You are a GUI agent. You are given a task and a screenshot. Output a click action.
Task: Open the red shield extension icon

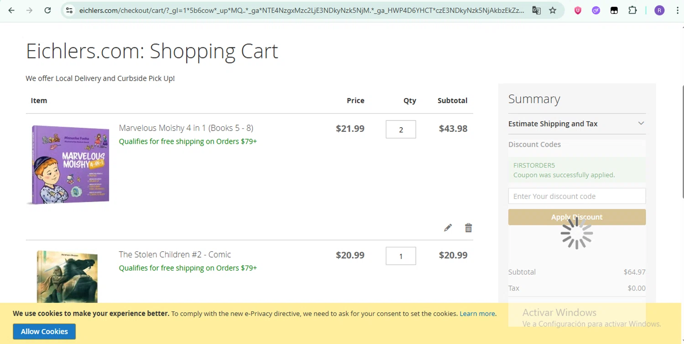[578, 10]
